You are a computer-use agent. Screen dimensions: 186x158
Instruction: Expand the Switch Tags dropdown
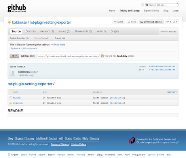click(42, 38)
